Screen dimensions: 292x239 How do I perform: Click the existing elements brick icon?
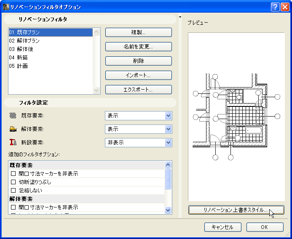coord(13,116)
